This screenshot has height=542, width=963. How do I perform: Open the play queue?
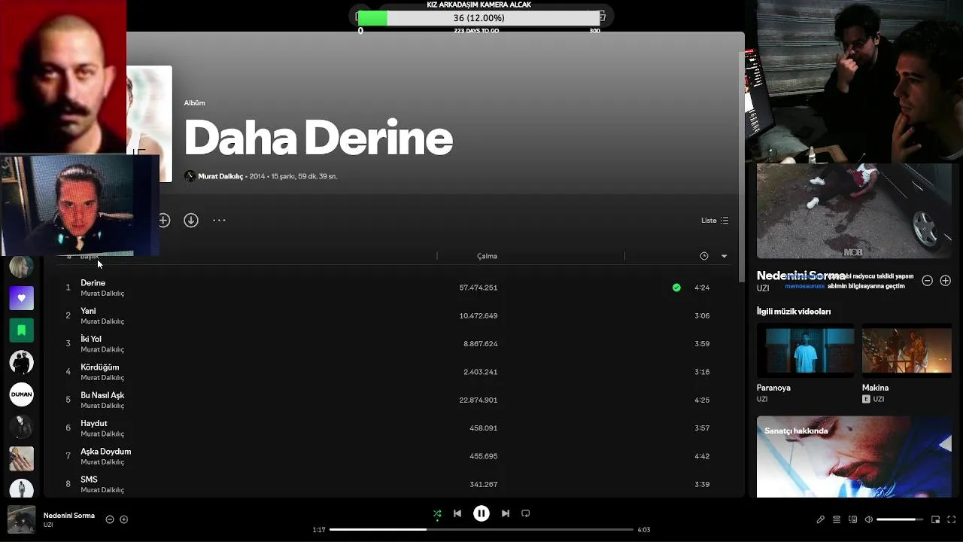tap(837, 519)
